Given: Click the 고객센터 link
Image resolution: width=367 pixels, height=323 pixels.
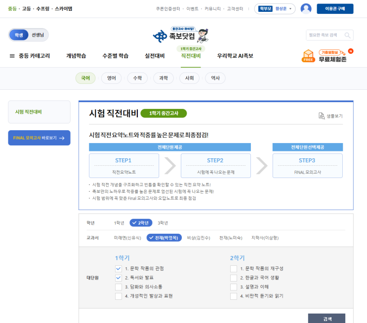Looking at the screenshot, I should click(235, 9).
